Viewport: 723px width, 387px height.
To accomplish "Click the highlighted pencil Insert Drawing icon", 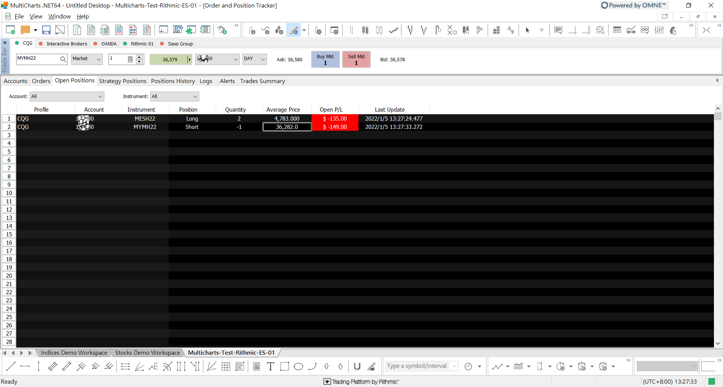I will (x=294, y=30).
